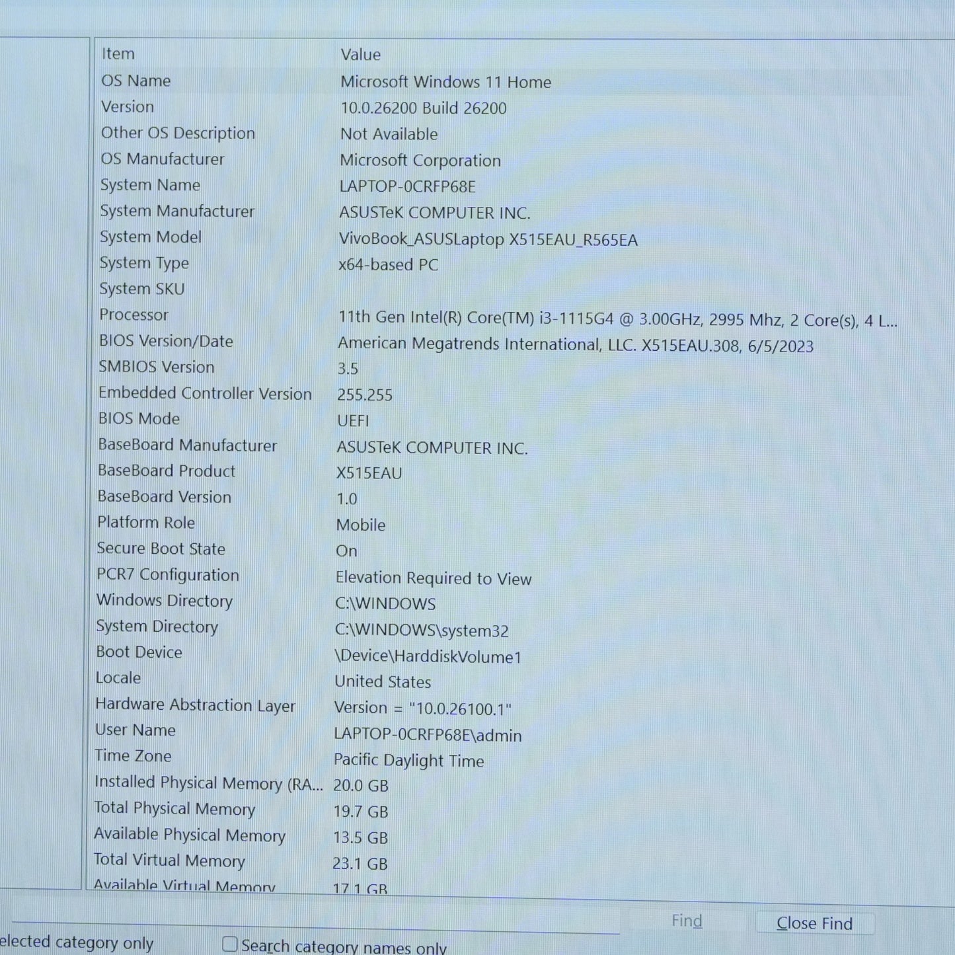Select the System SKU row
The height and width of the screenshot is (955, 955).
[x=142, y=289]
